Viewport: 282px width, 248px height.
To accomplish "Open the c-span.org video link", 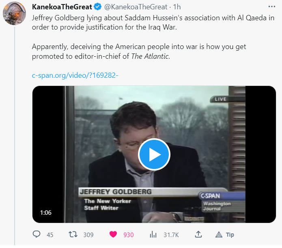I will (75, 75).
